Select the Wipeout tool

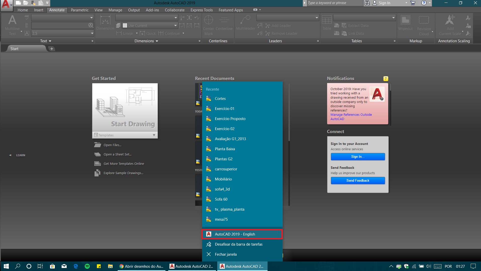click(x=405, y=23)
